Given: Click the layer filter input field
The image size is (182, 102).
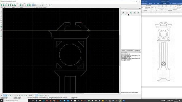Looking at the screenshot, I should 131,10.
